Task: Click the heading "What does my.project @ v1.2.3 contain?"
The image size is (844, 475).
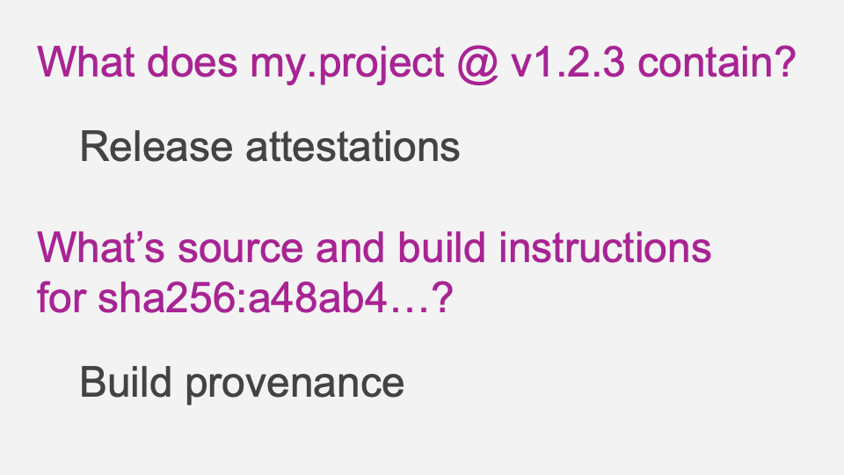Action: 416,63
